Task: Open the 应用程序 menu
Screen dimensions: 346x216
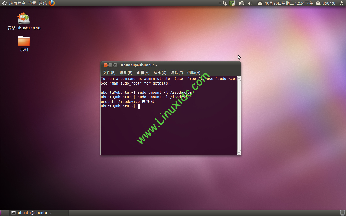Action: [17, 4]
